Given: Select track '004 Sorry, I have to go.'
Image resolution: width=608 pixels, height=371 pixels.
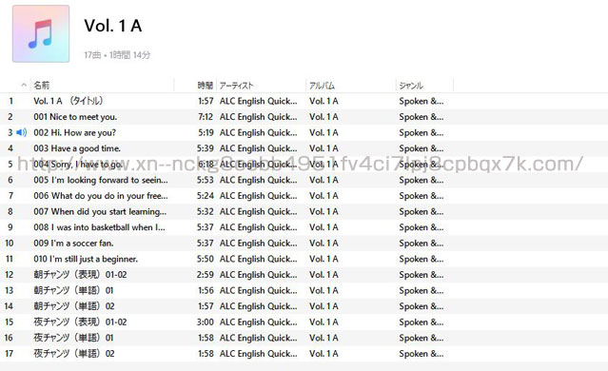Looking at the screenshot, I should click(x=78, y=165).
